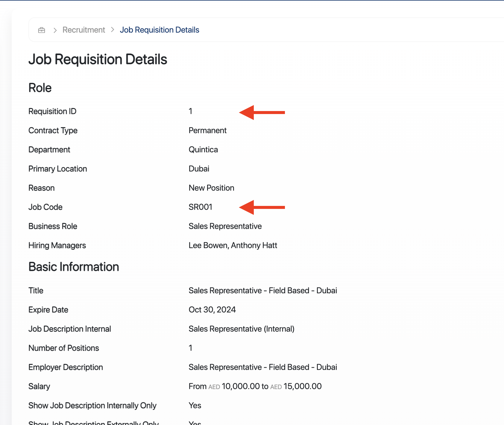Select the Requisition ID value 1

pyautogui.click(x=190, y=111)
